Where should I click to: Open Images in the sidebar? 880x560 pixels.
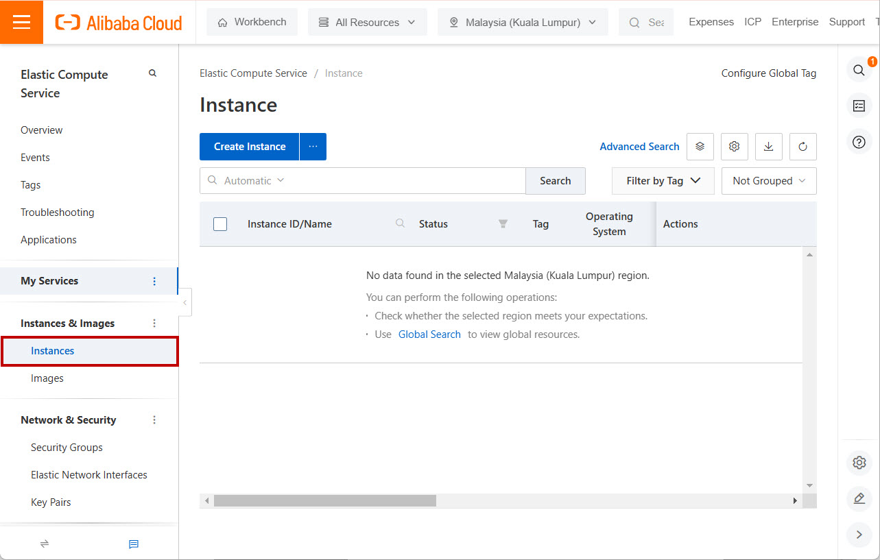coord(47,378)
